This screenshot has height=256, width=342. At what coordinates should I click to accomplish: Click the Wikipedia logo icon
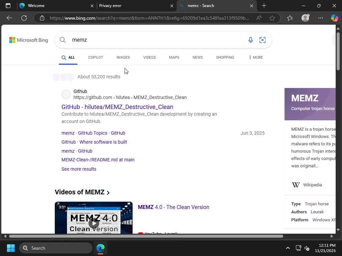296,185
